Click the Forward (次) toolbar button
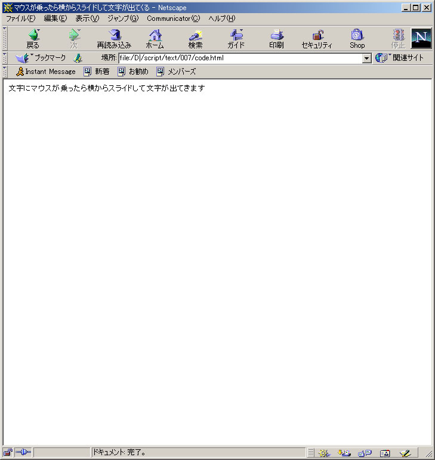Viewport: 435px width, 460px height. click(74, 38)
